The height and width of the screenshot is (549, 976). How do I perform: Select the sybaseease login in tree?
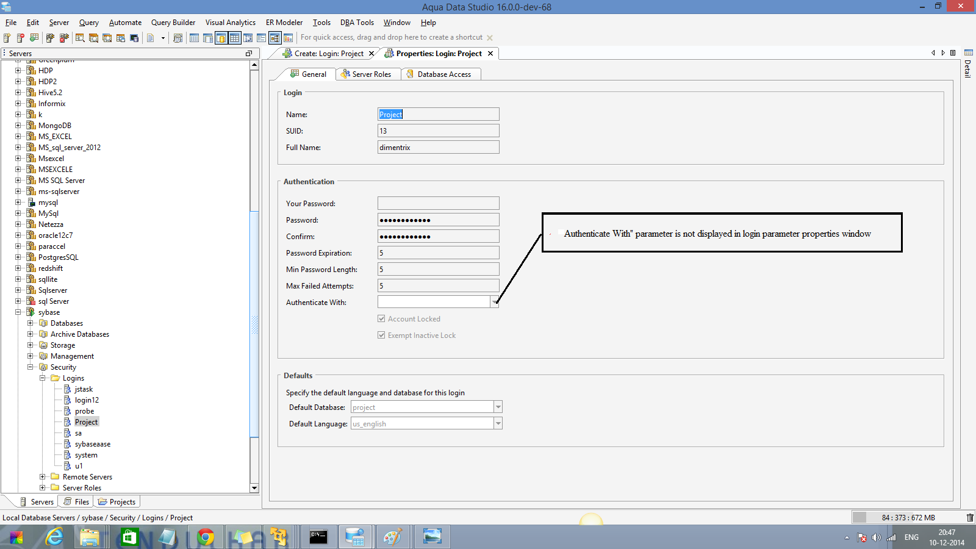(93, 444)
